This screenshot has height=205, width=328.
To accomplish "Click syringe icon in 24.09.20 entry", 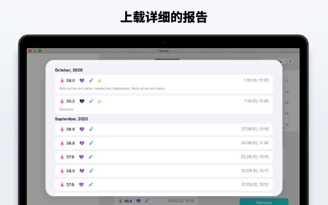I will (91, 143).
